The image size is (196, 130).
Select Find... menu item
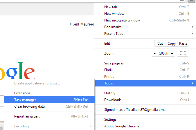pos(145,70)
